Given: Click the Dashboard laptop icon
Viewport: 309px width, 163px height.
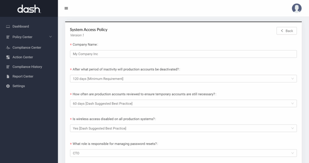Looking at the screenshot, I should 8,26.
